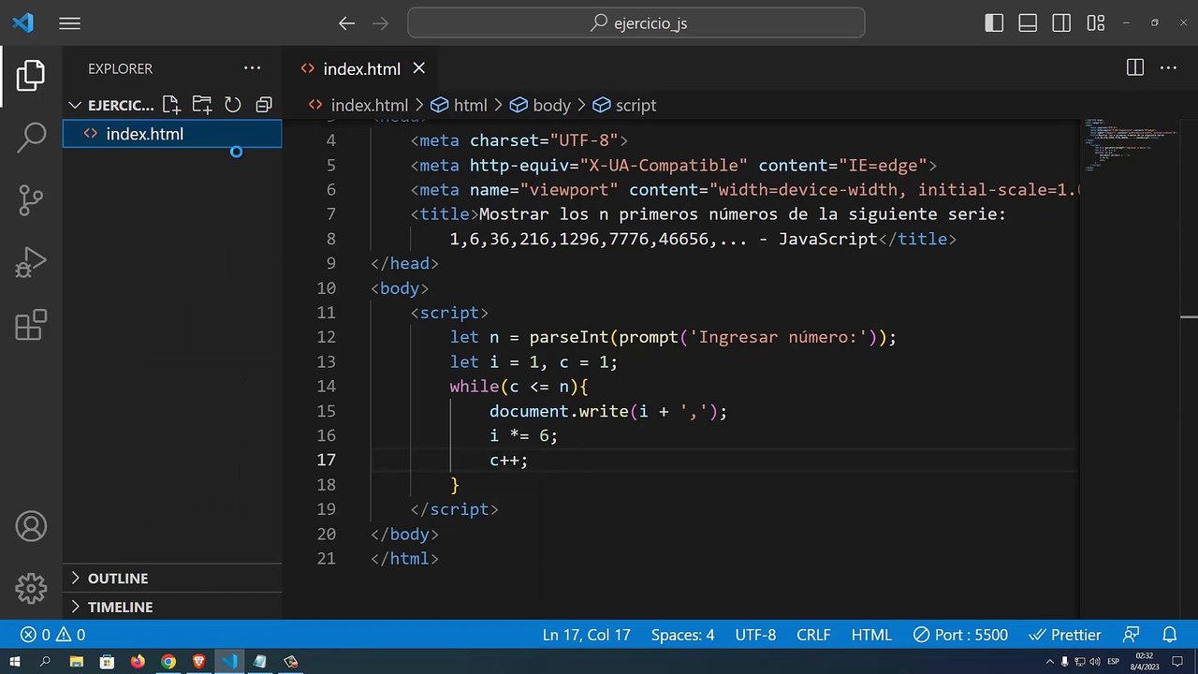Click the "i *= 6;" code line

pos(523,435)
